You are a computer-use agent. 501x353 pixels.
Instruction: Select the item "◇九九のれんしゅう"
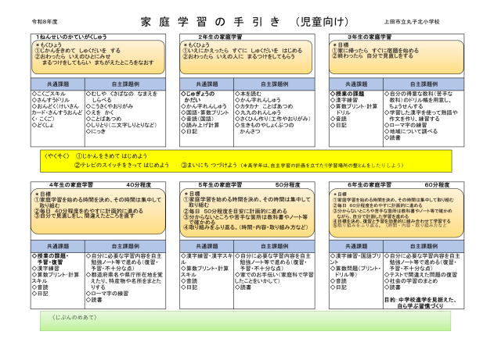258,112
